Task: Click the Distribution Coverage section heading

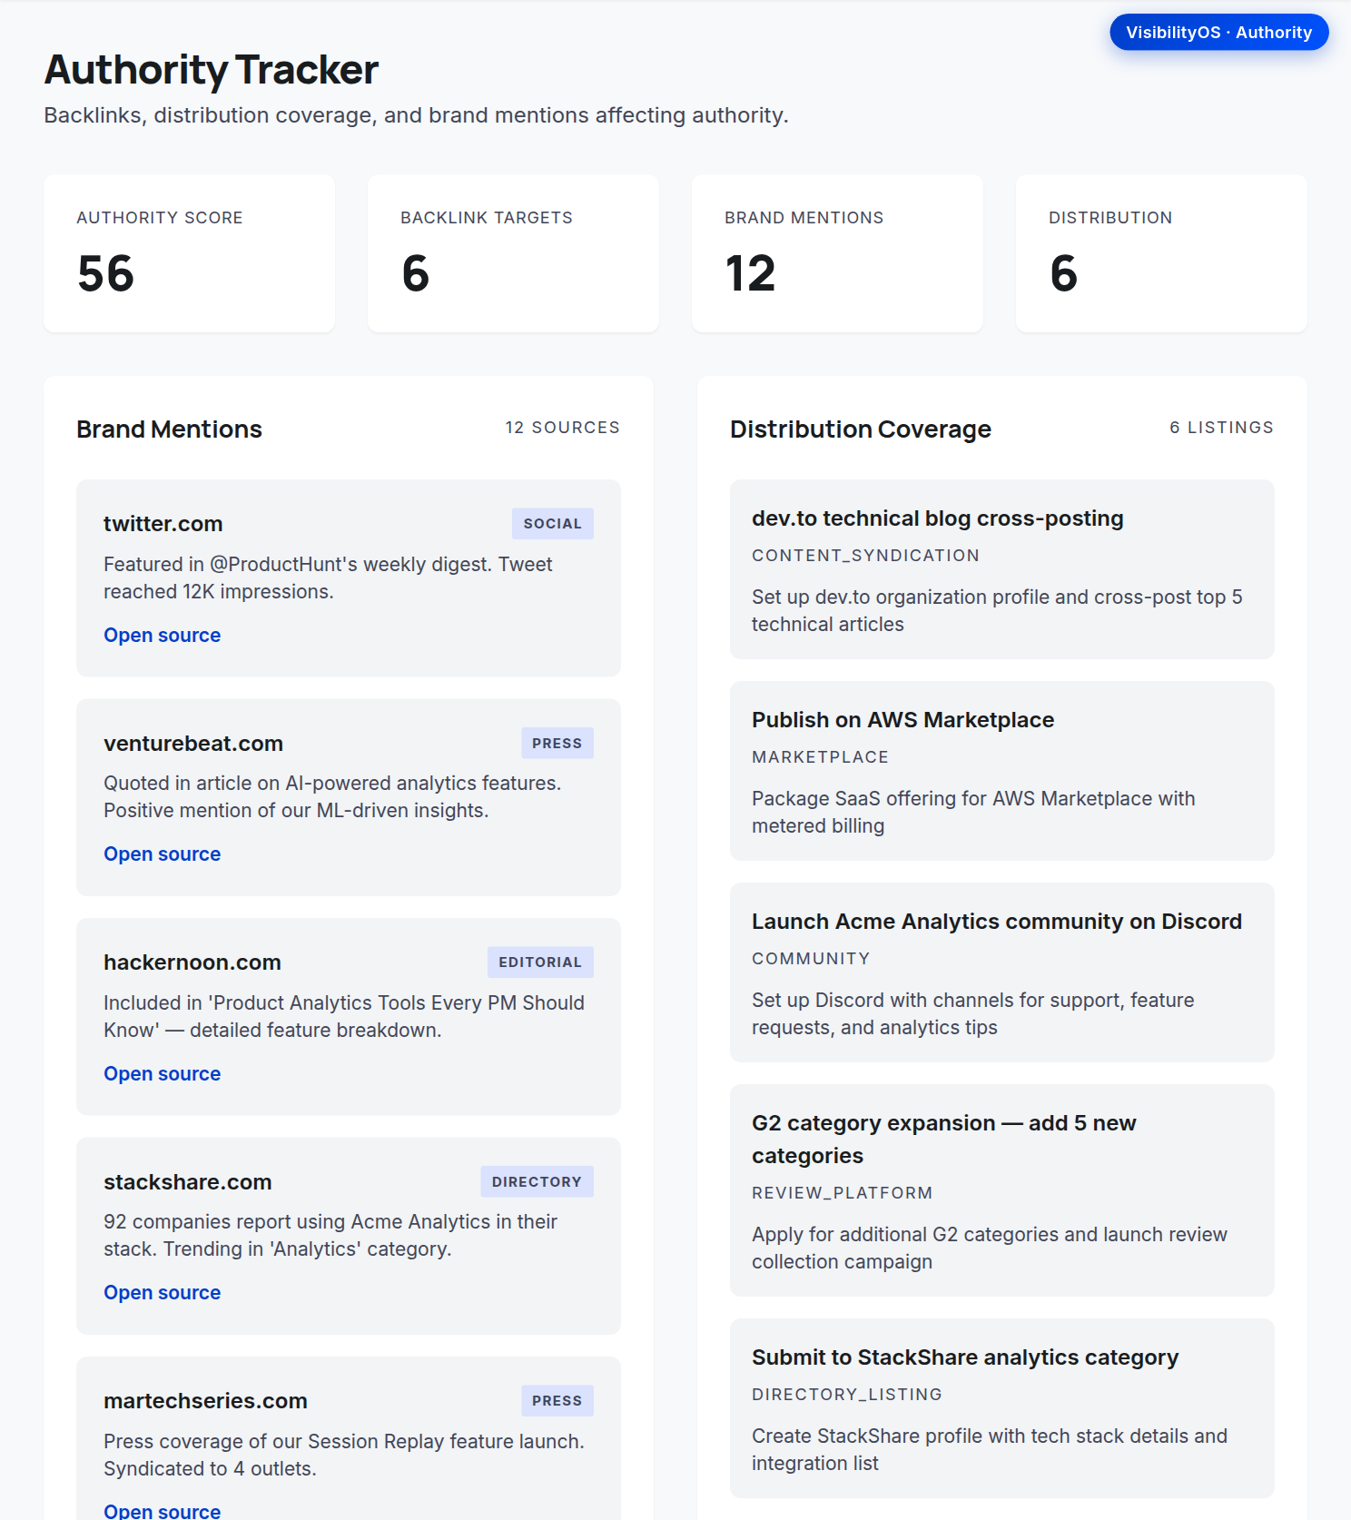Action: 860,429
